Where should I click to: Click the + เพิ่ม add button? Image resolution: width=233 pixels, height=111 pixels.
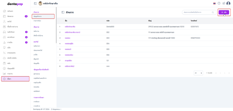(224, 12)
